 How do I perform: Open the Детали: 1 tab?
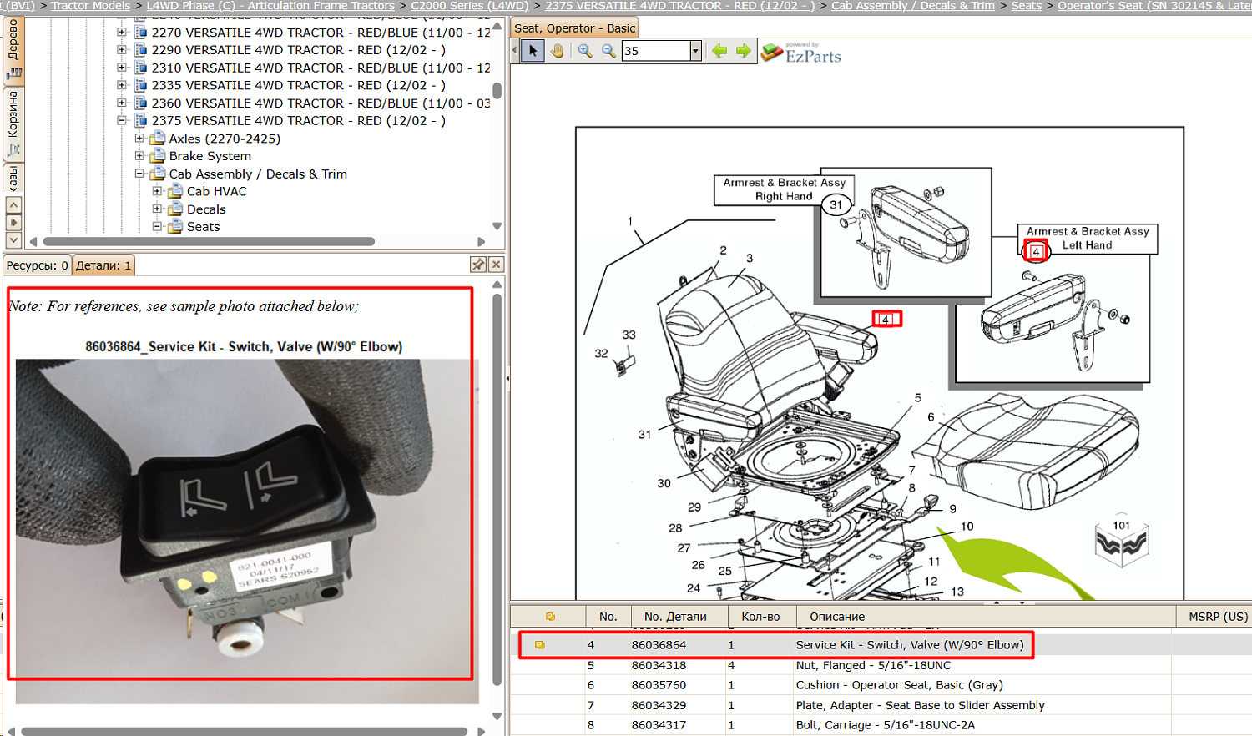click(103, 265)
